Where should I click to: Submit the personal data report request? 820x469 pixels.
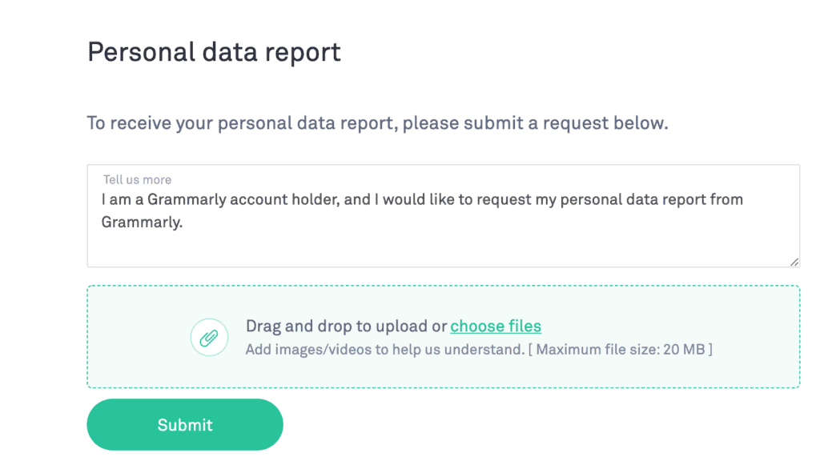pyautogui.click(x=185, y=424)
